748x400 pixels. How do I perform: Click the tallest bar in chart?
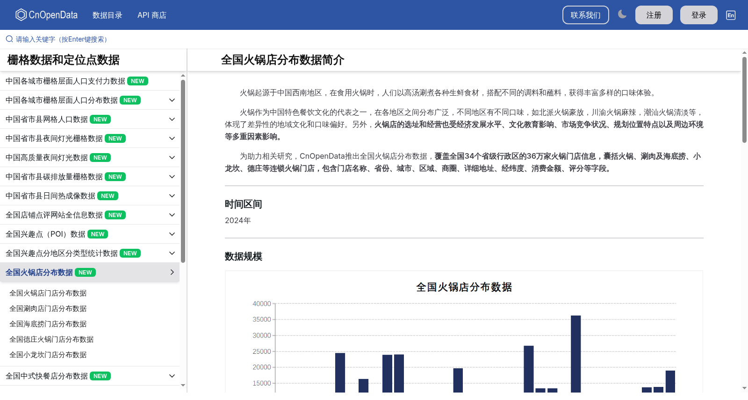click(x=576, y=354)
